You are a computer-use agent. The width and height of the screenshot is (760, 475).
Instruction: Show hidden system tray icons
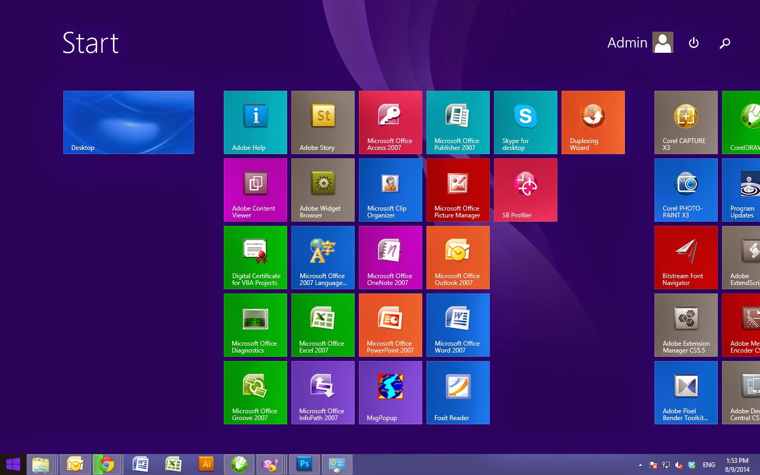[640, 465]
